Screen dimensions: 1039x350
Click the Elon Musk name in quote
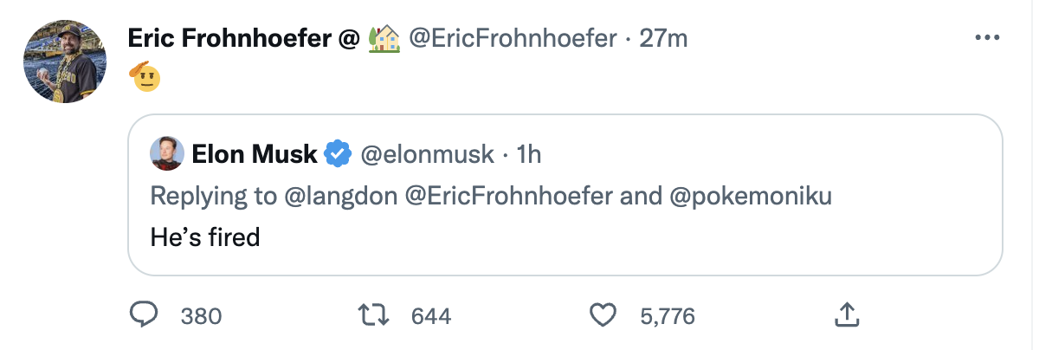click(x=254, y=154)
